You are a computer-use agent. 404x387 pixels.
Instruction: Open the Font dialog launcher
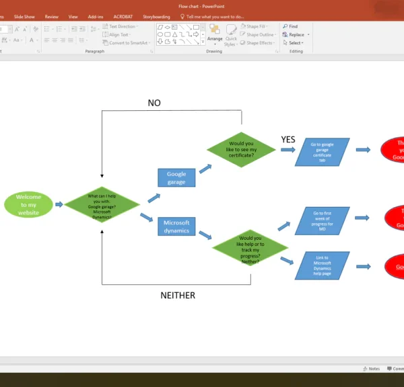click(38, 52)
